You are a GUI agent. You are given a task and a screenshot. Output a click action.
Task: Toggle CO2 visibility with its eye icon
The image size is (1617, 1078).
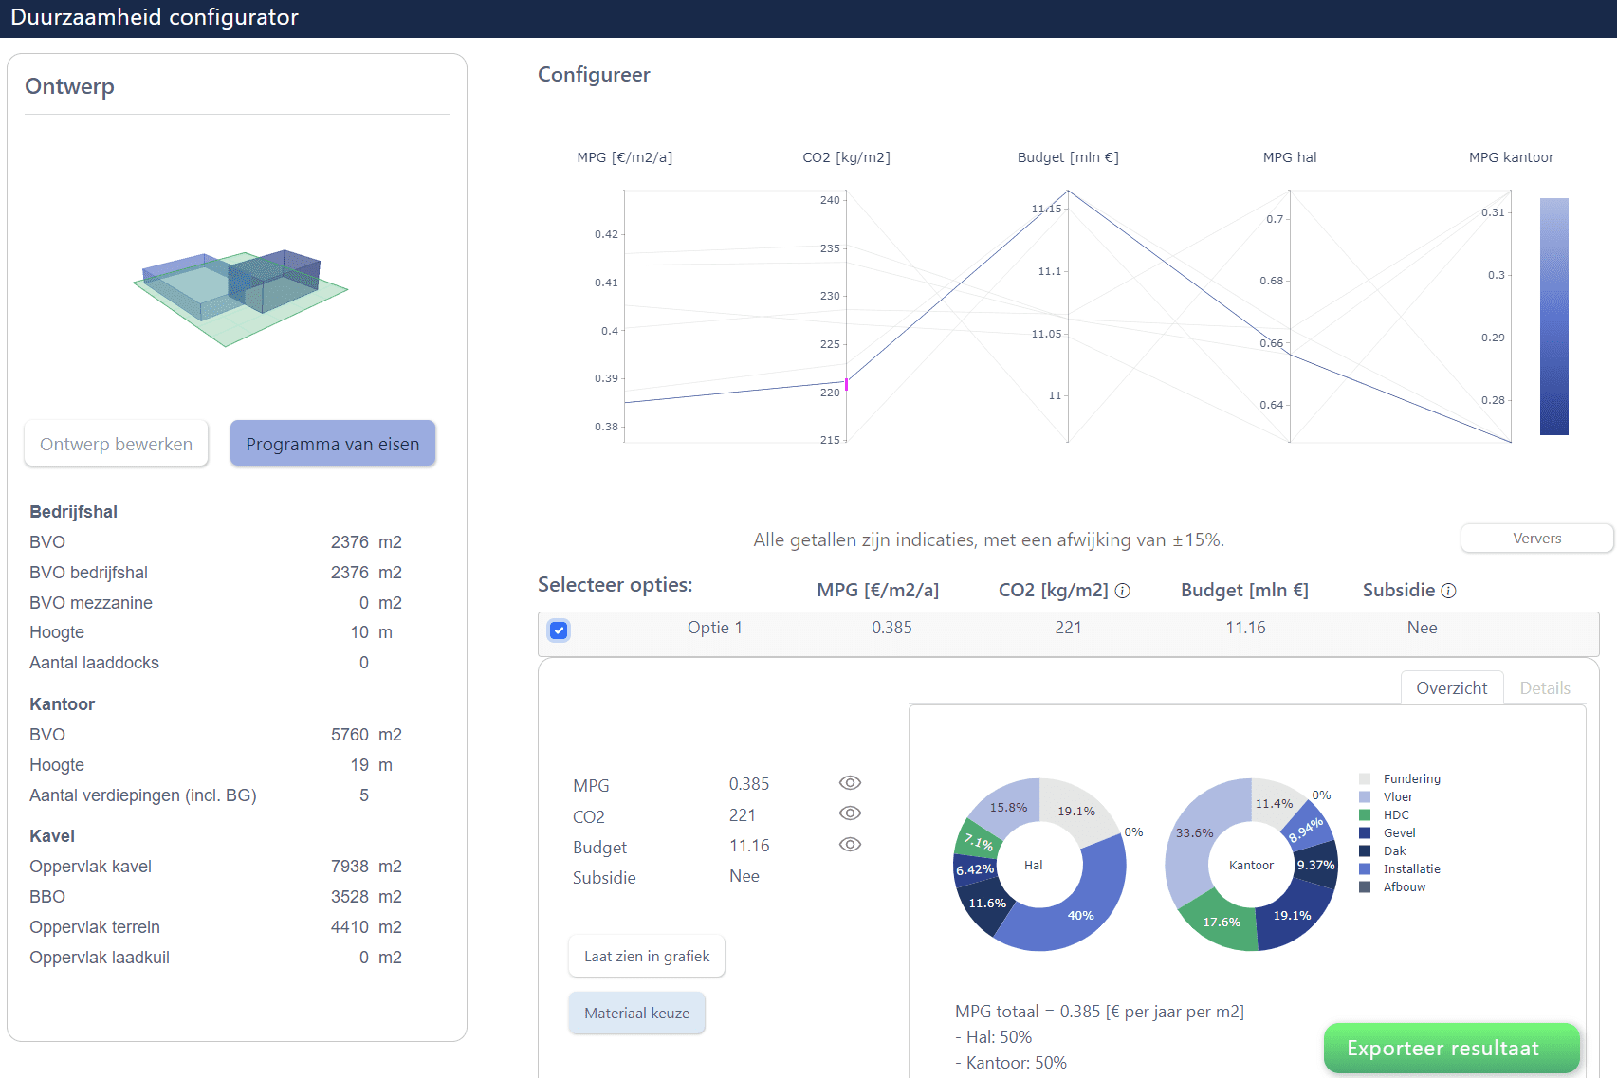[850, 813]
